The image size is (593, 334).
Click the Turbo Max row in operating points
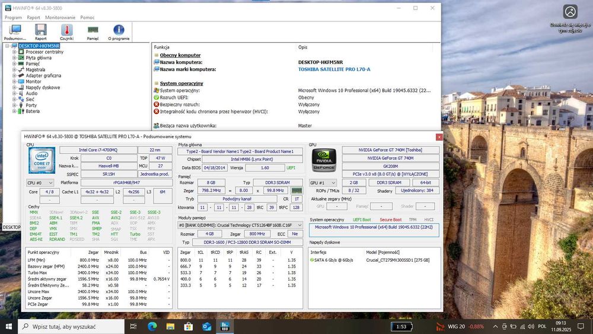[x=98, y=273]
